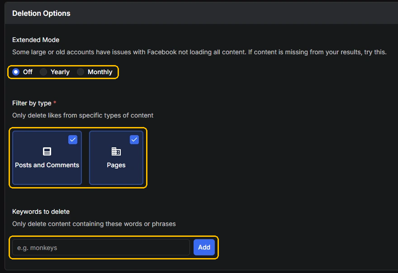The width and height of the screenshot is (398, 273).
Task: Click the Pages card label
Action: (x=116, y=165)
